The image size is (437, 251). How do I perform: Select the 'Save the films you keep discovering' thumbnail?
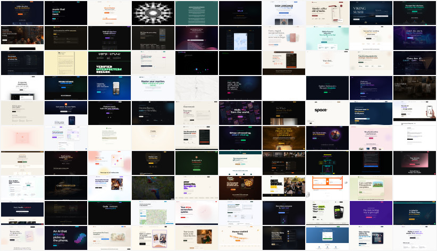[x=284, y=238]
